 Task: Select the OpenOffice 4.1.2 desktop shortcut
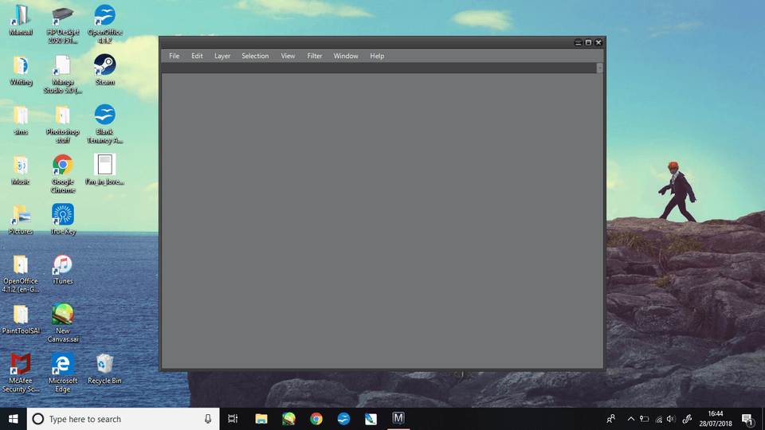point(104,25)
